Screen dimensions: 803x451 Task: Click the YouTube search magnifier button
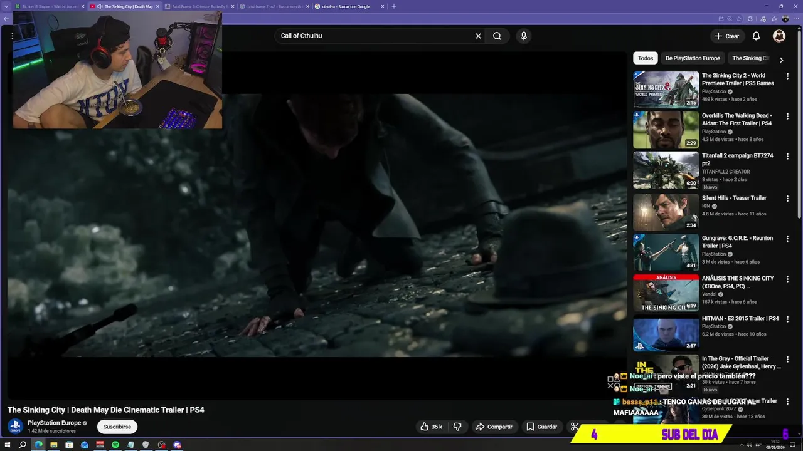[497, 36]
